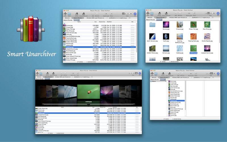227x142 pixels.
Task: Sort by Modified column in list-view window
Action: pos(109,22)
